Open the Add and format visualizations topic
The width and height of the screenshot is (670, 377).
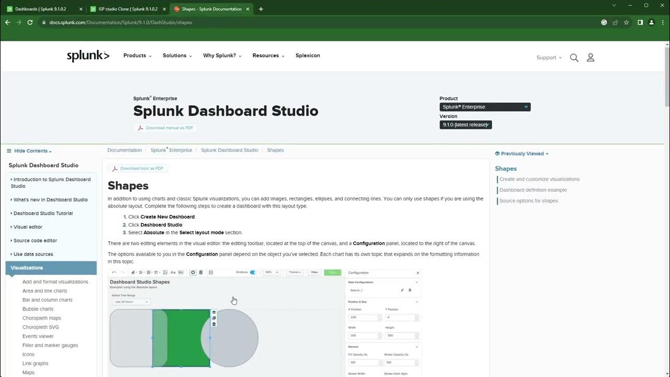(55, 282)
